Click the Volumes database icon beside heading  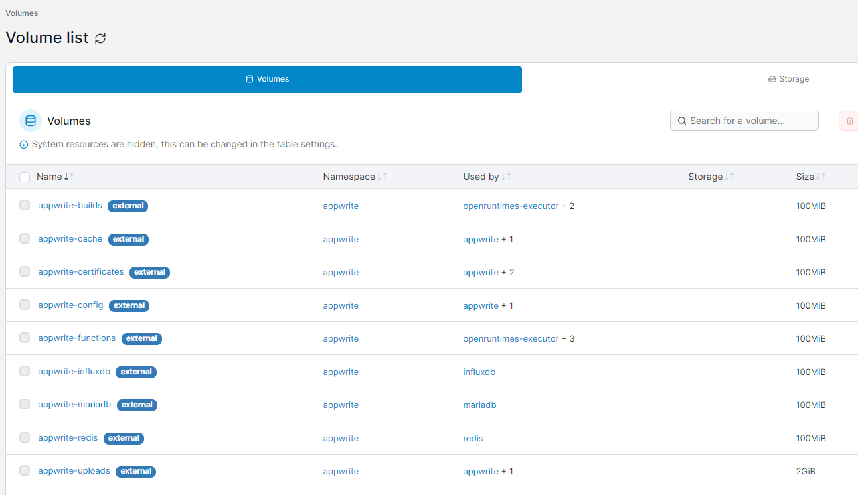31,121
